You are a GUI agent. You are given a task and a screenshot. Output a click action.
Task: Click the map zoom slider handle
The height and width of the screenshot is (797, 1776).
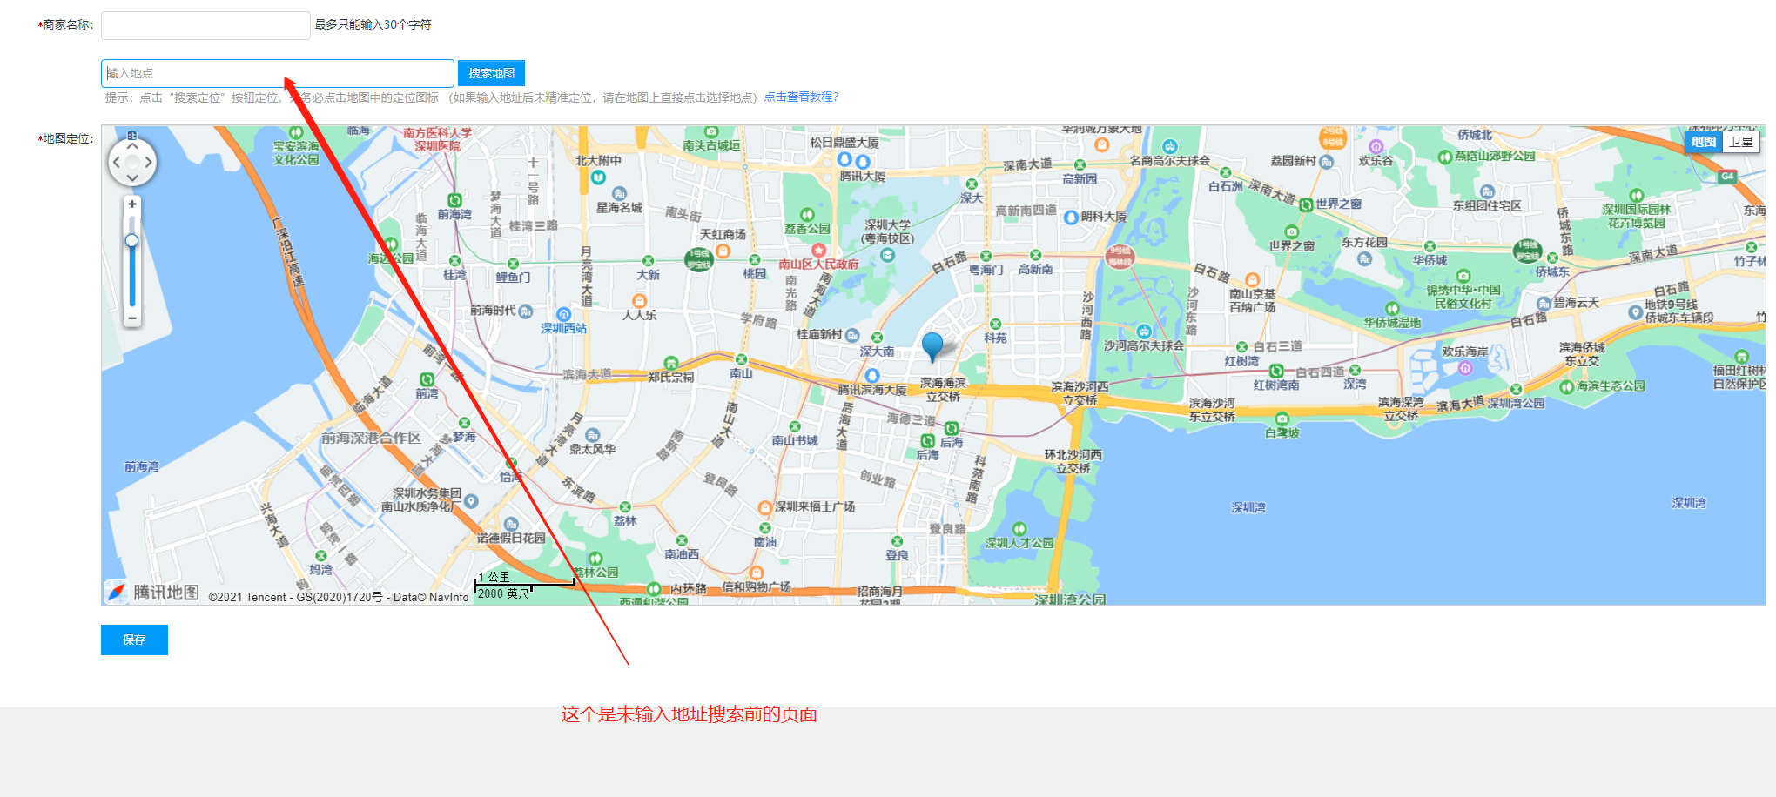(132, 240)
